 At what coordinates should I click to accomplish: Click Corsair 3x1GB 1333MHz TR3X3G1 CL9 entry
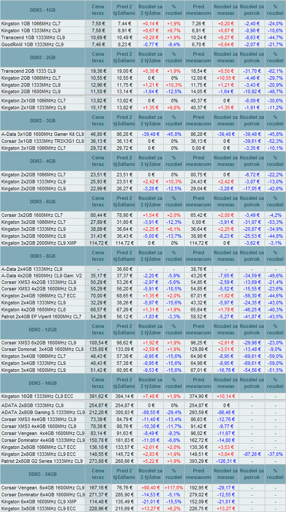(42, 141)
